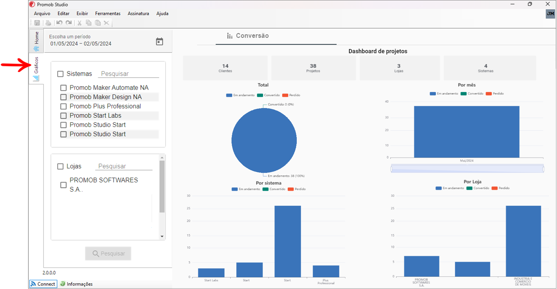Click the Lojas list scroll up arrow
557x289 pixels.
pos(162,158)
